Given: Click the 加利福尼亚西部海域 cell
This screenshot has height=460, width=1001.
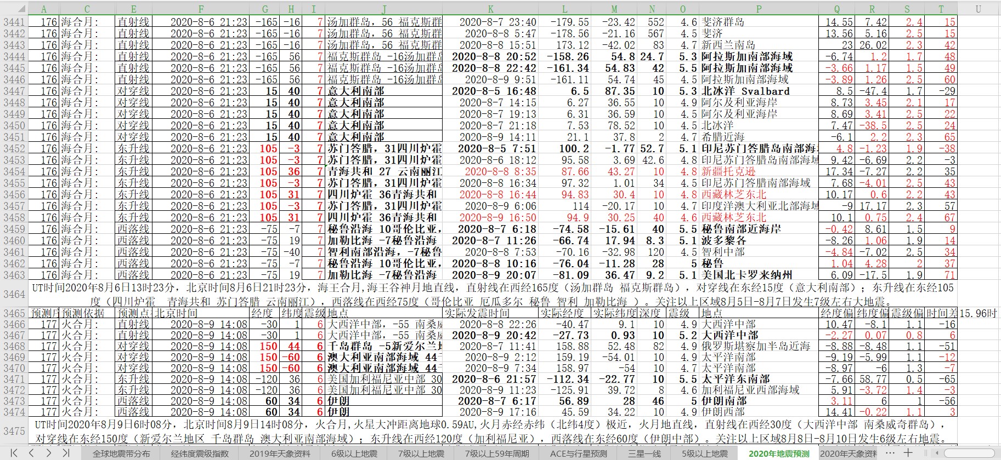Looking at the screenshot, I should pos(759,390).
